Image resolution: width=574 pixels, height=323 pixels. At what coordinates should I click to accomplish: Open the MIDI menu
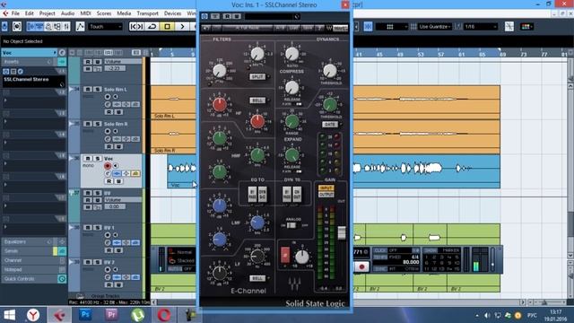coord(86,13)
